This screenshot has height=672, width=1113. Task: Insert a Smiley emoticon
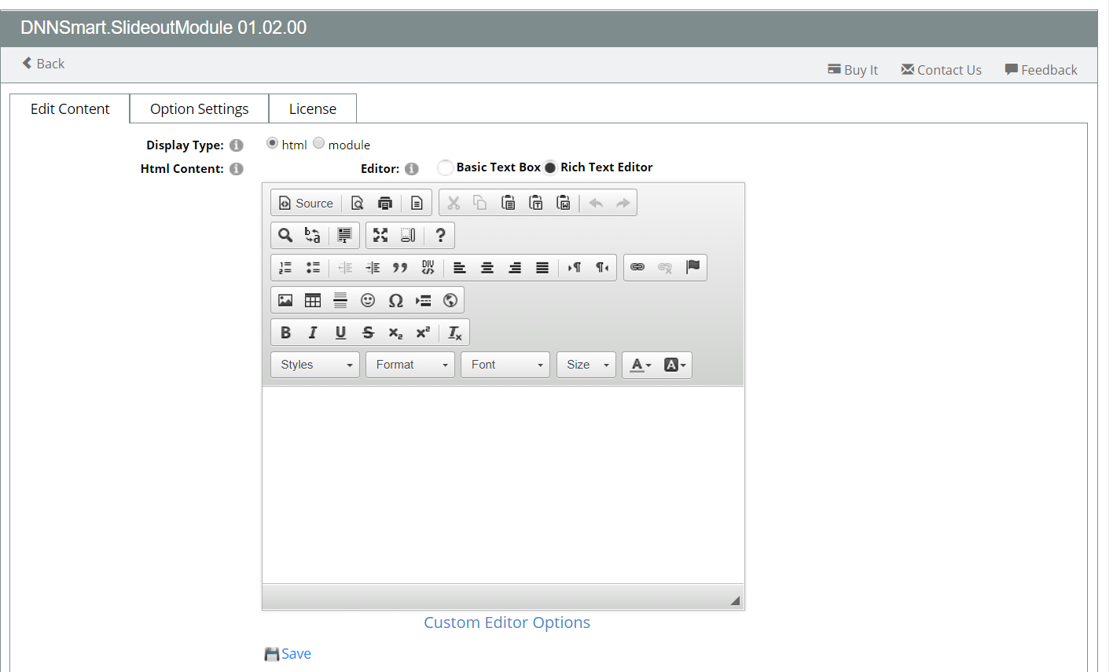point(368,300)
